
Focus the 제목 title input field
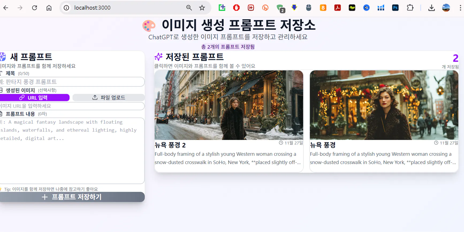coord(72,82)
